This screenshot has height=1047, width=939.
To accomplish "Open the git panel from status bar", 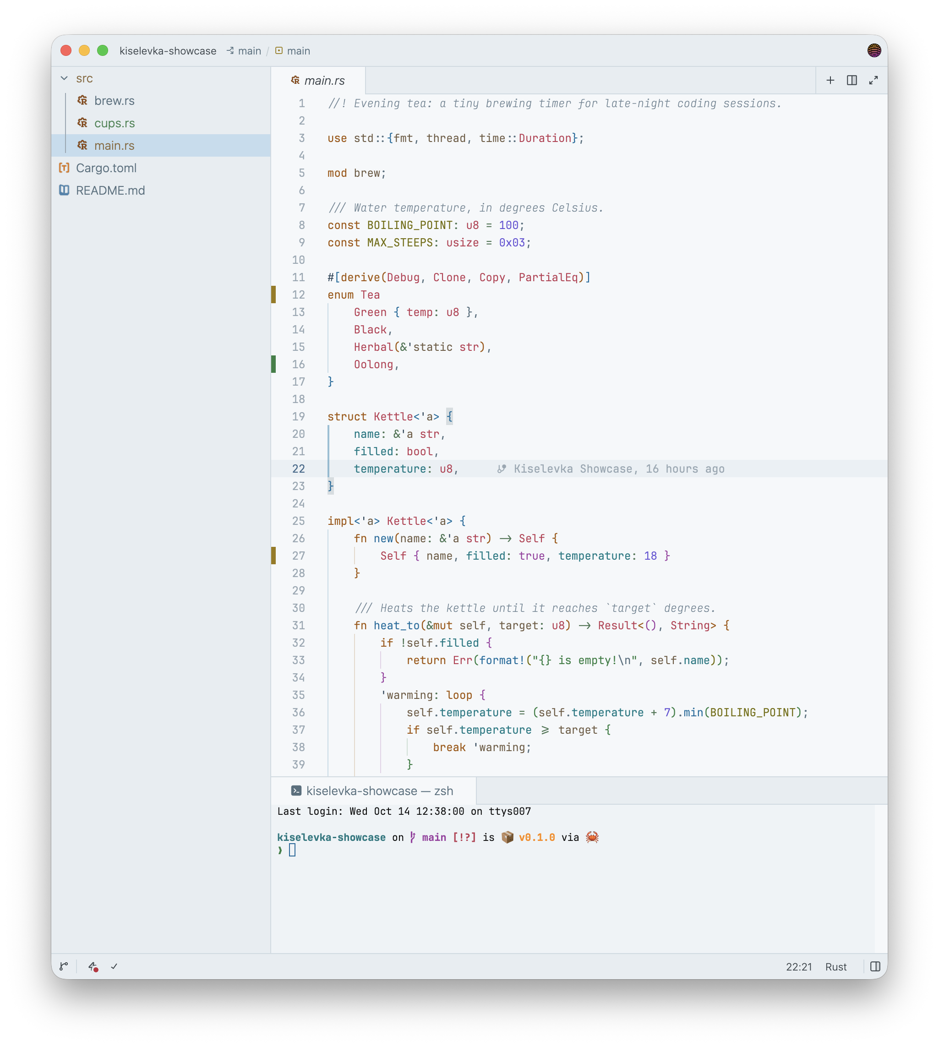I will pyautogui.click(x=64, y=966).
